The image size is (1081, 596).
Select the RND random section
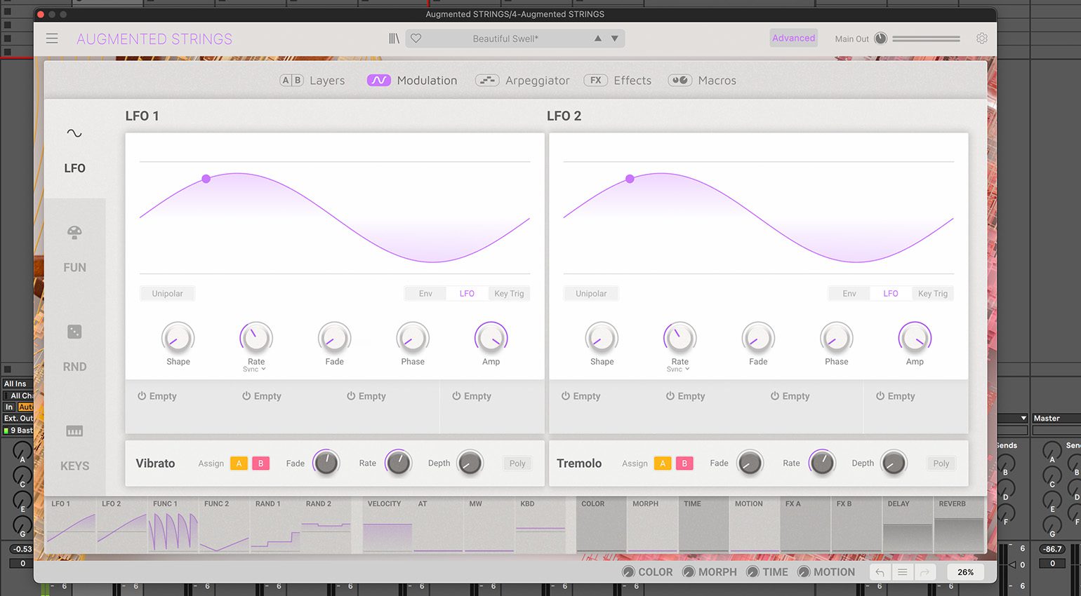(x=74, y=348)
